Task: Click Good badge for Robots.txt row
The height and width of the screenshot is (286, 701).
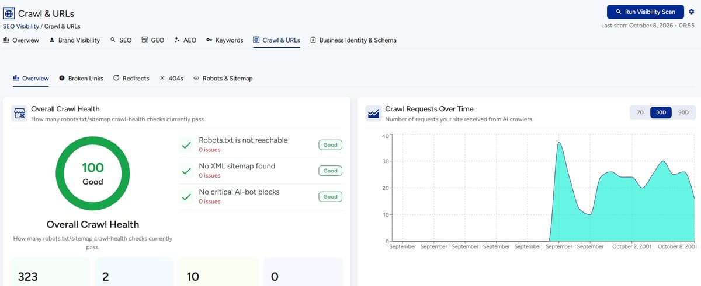Action: pyautogui.click(x=331, y=145)
